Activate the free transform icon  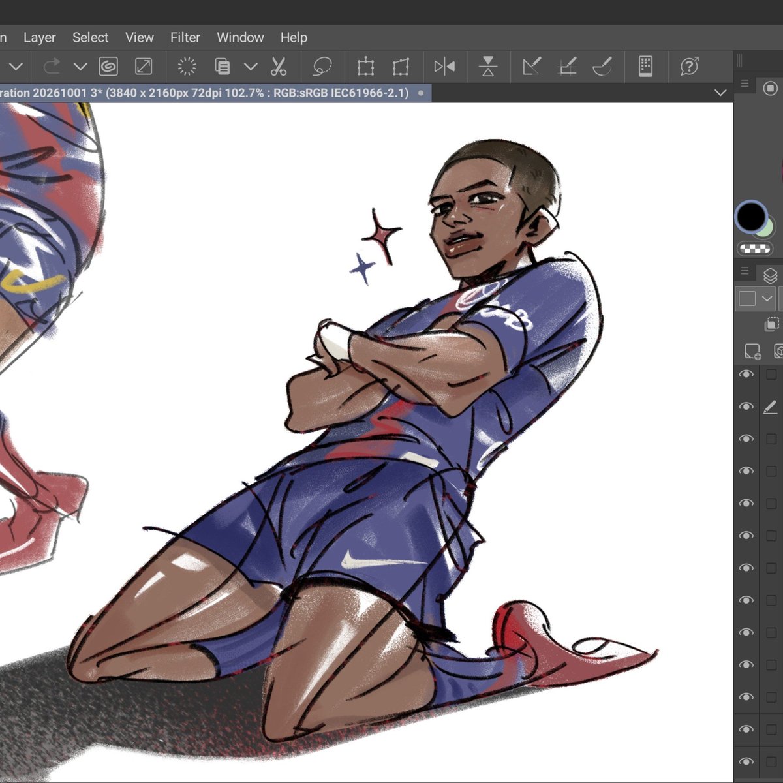[401, 67]
